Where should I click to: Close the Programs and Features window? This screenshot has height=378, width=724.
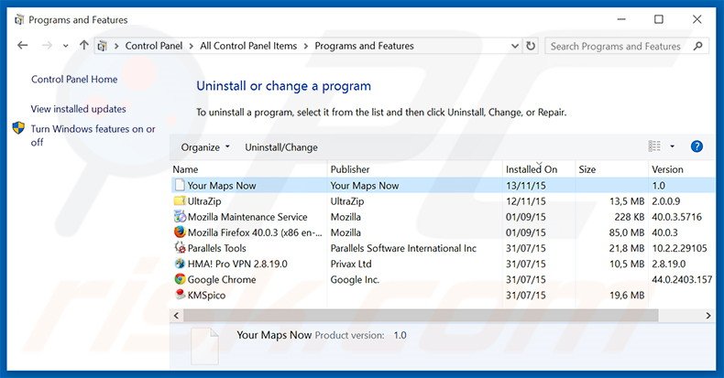click(697, 19)
